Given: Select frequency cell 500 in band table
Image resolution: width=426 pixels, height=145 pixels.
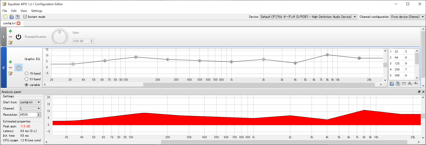Looking at the screenshot, I should [x=399, y=75].
